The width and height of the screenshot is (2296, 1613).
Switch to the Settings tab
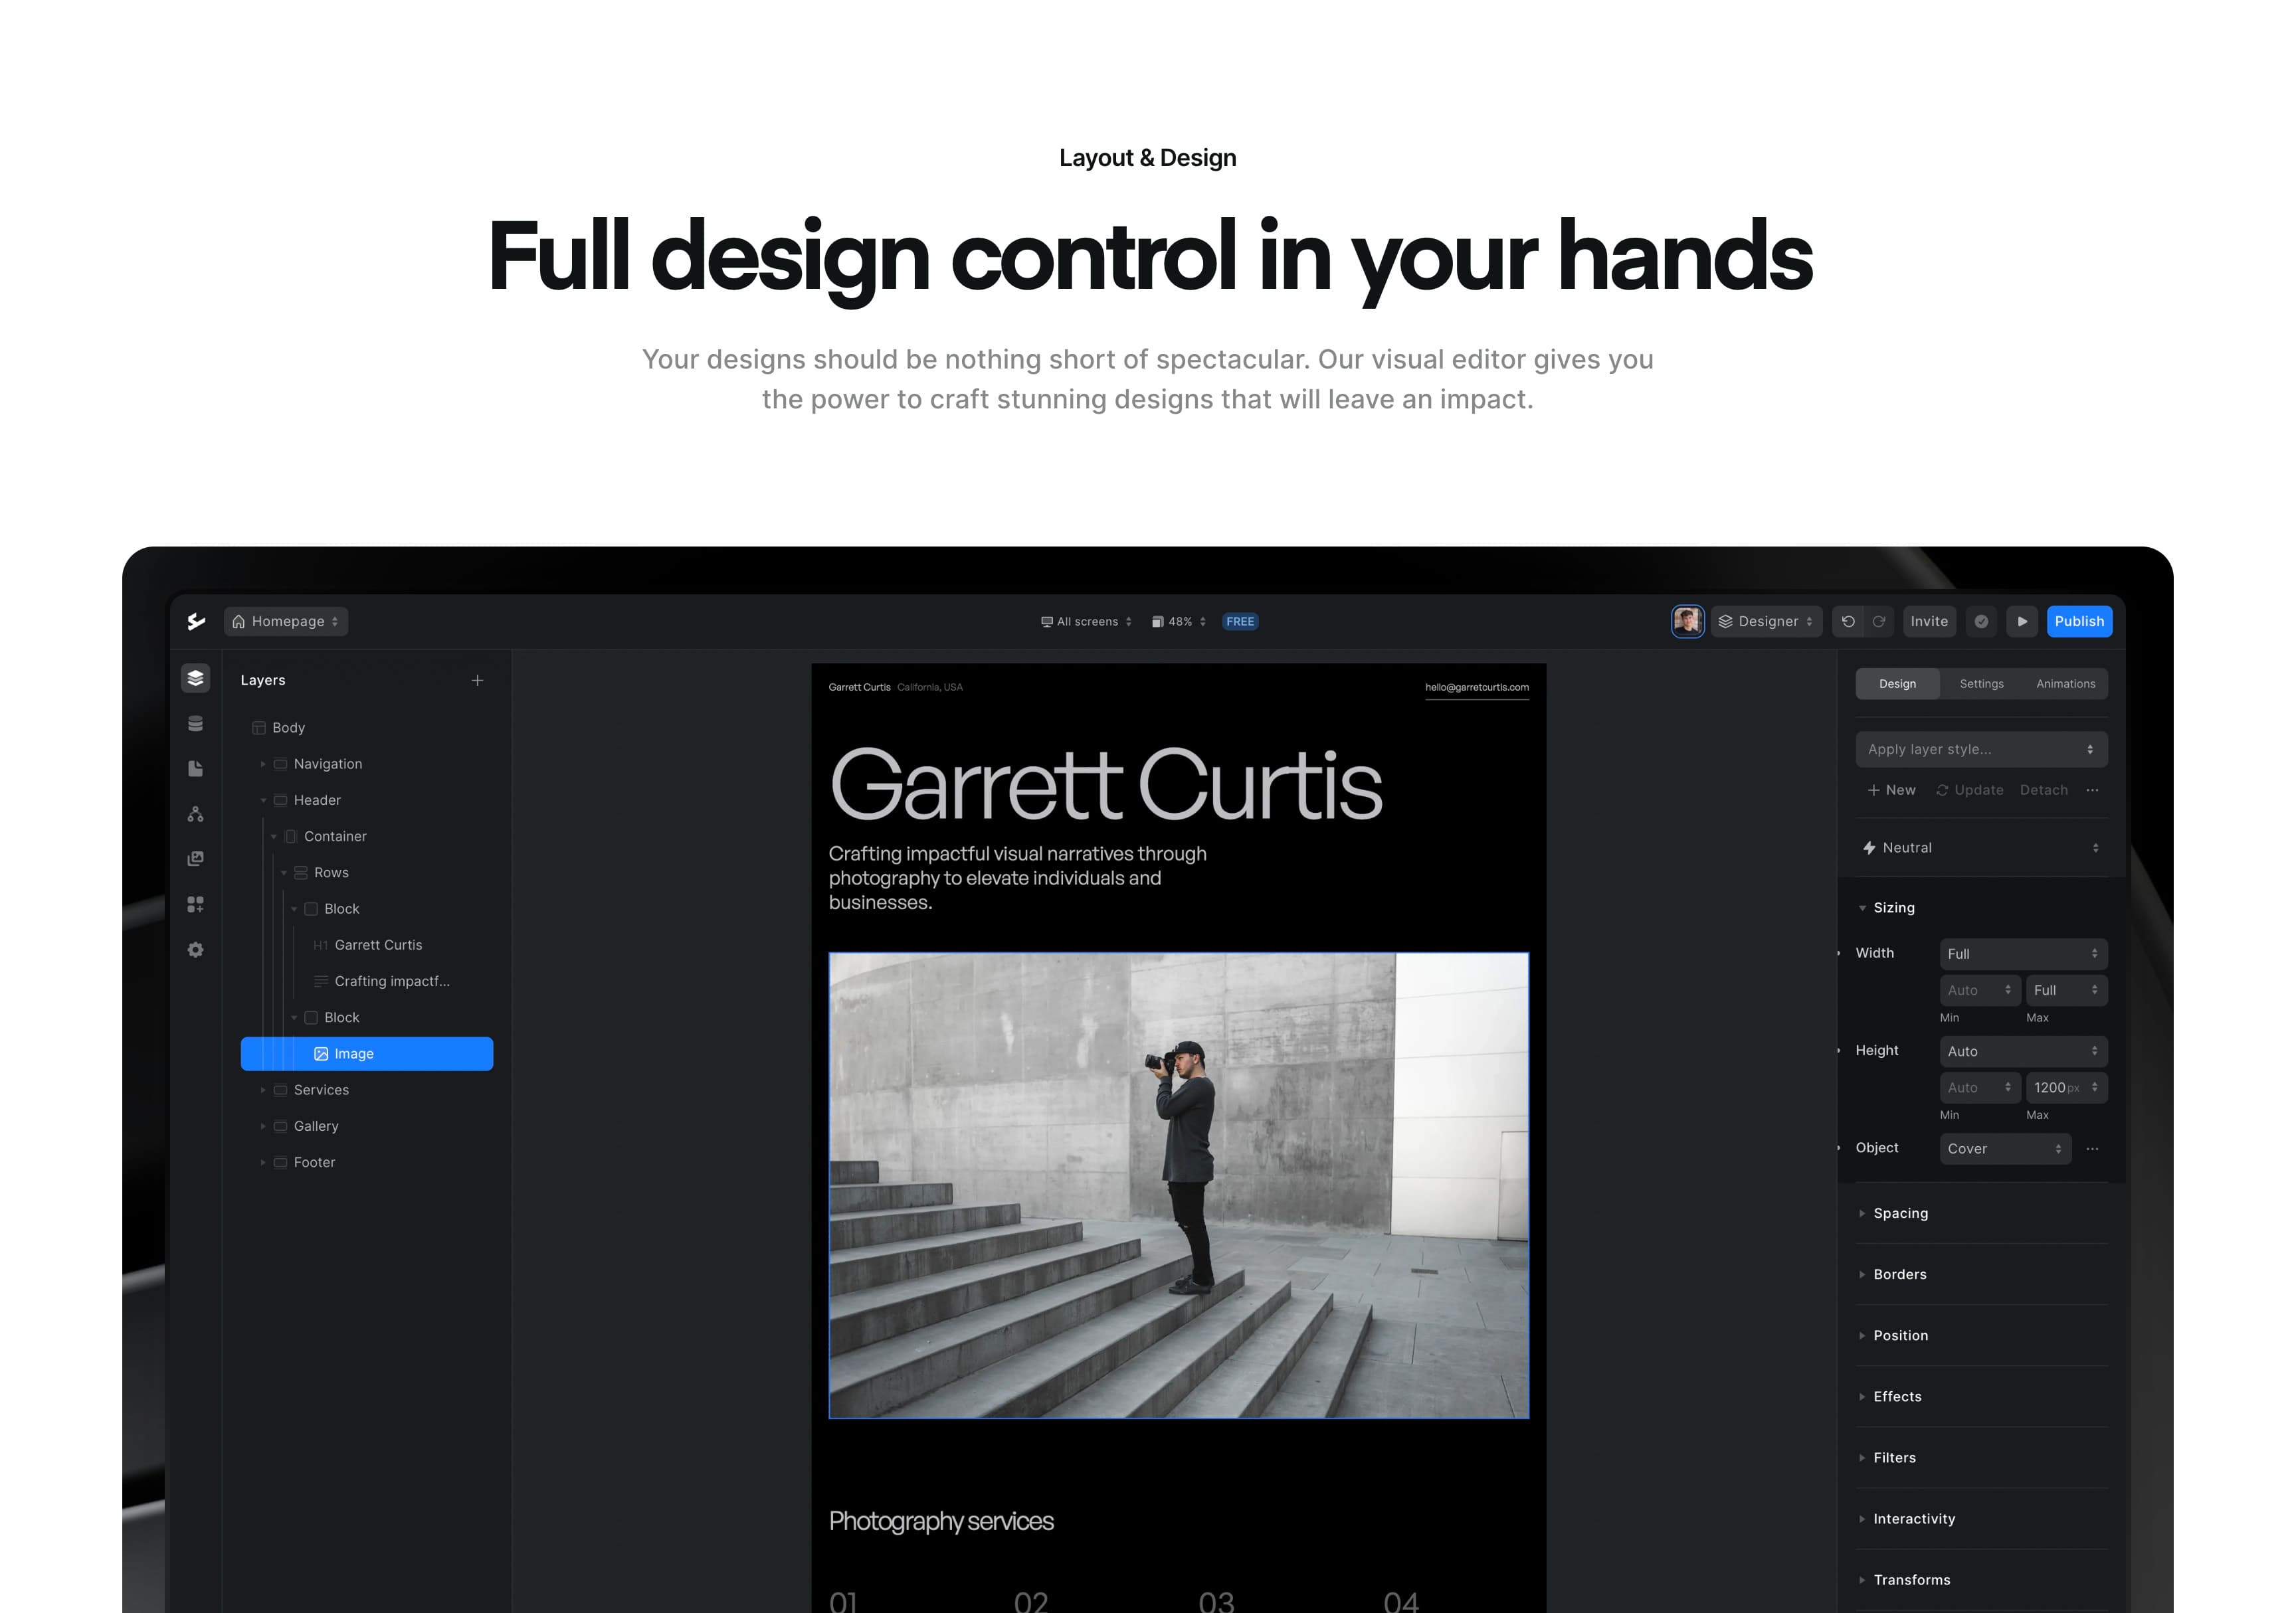(x=1981, y=685)
